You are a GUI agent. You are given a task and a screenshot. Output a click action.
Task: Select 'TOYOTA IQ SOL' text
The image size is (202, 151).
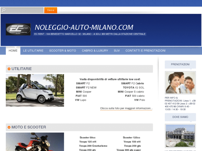133,88
